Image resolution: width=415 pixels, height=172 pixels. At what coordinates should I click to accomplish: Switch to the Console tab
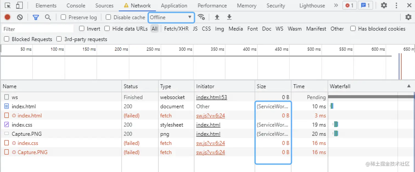pos(76,5)
